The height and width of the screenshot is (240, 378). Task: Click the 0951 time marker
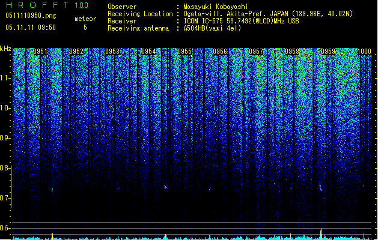(40, 52)
